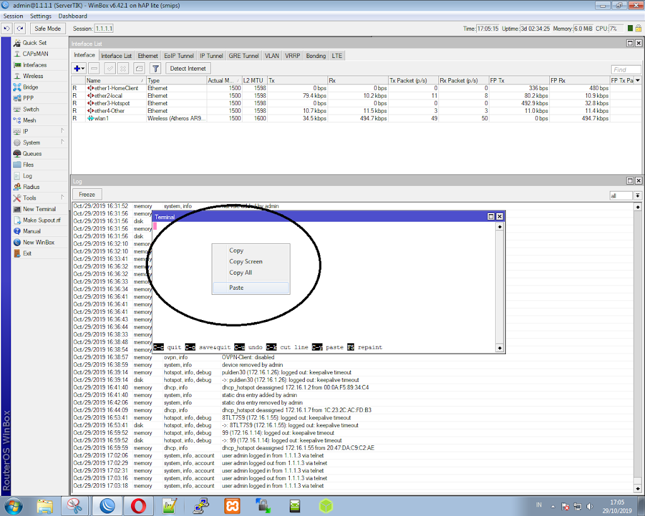645x516 pixels.
Task: Open the Dashboard menu
Action: (x=73, y=16)
